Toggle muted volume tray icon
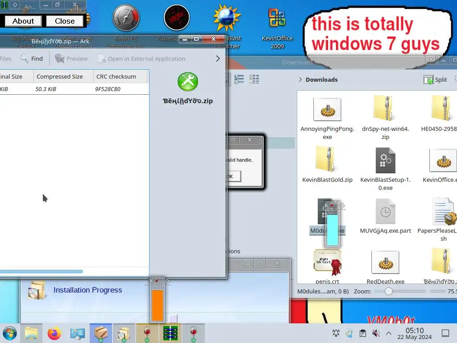 tap(376, 333)
